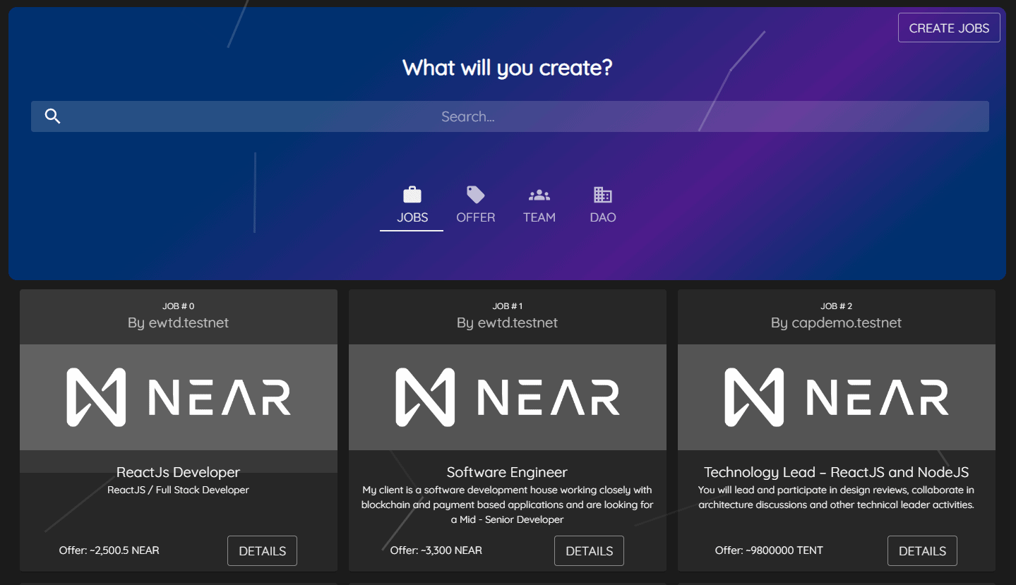Click the ReactJs Developer title
The width and height of the screenshot is (1016, 585).
tap(178, 472)
